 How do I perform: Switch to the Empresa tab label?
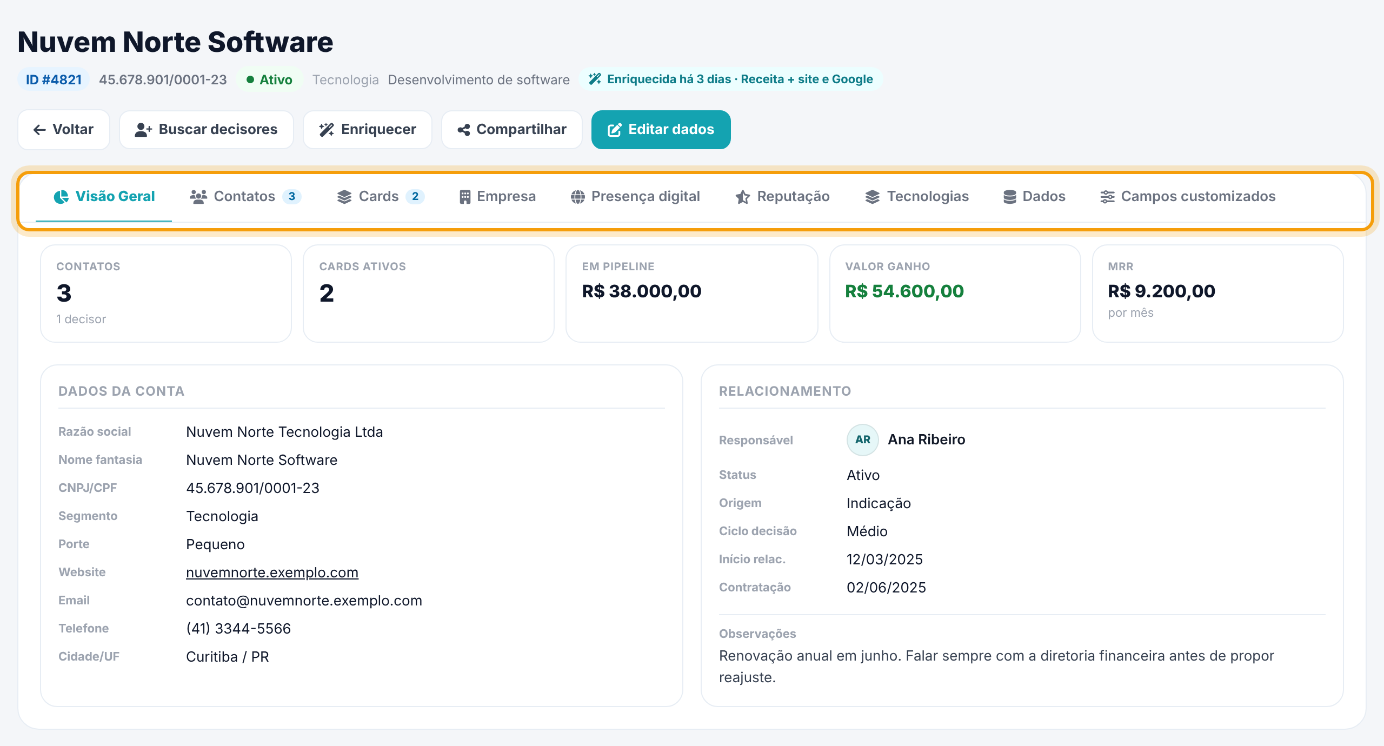tap(506, 196)
